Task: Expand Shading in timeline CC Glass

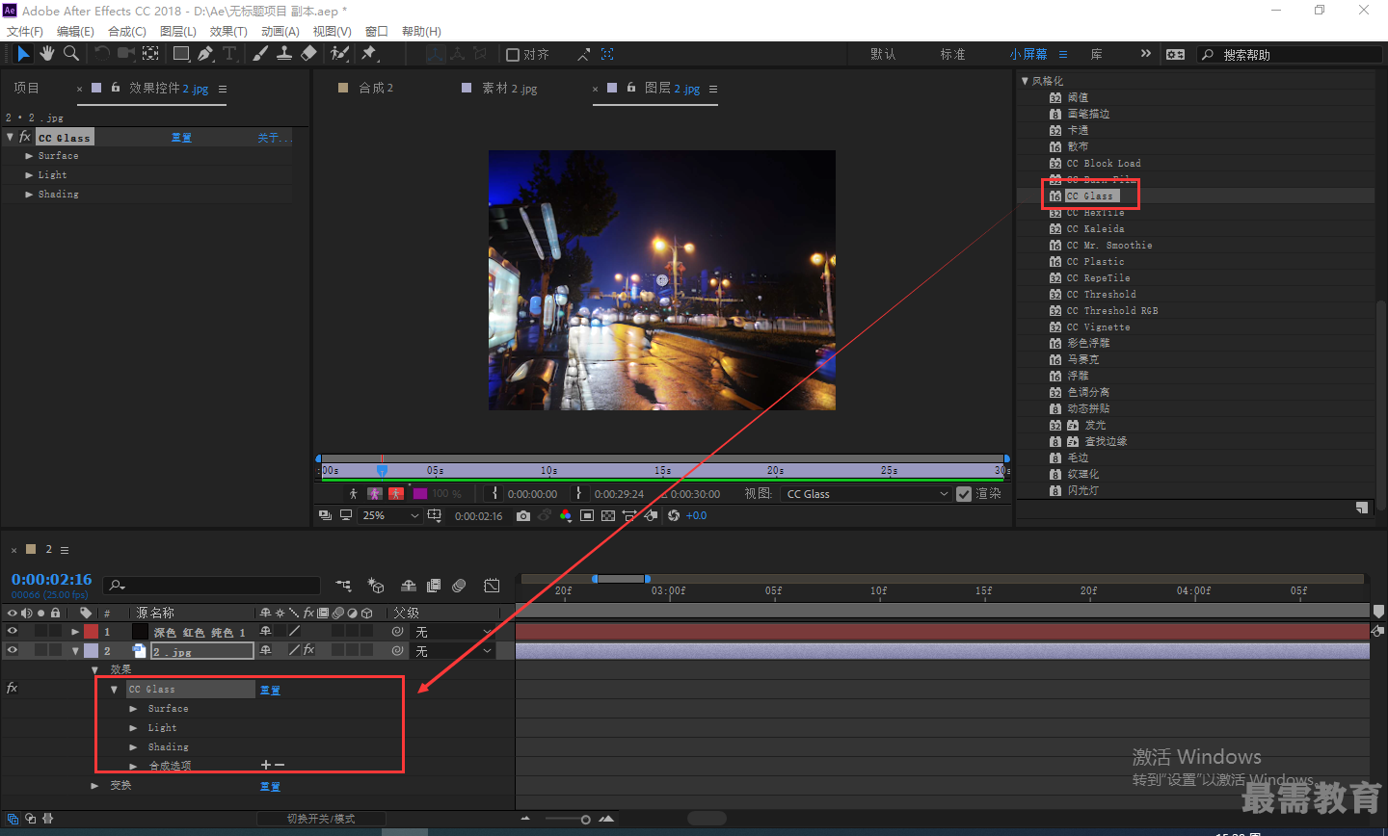Action: click(x=134, y=747)
